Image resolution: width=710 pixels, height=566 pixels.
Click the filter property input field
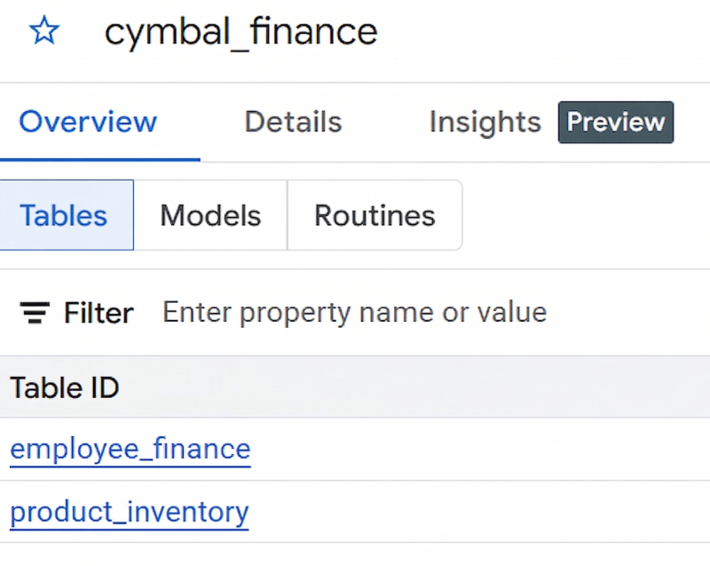[353, 312]
